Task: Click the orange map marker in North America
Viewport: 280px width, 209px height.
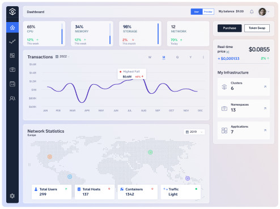Action: click(x=50, y=156)
